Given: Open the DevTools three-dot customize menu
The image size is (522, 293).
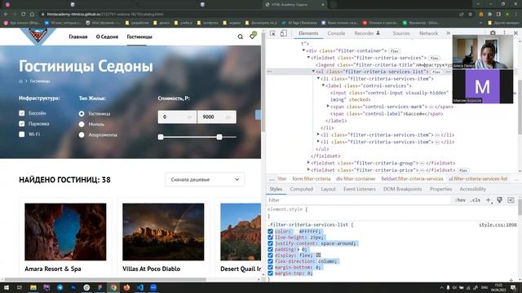Looking at the screenshot, I should [x=504, y=33].
